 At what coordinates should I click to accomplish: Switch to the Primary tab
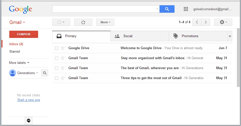[x=81, y=36]
